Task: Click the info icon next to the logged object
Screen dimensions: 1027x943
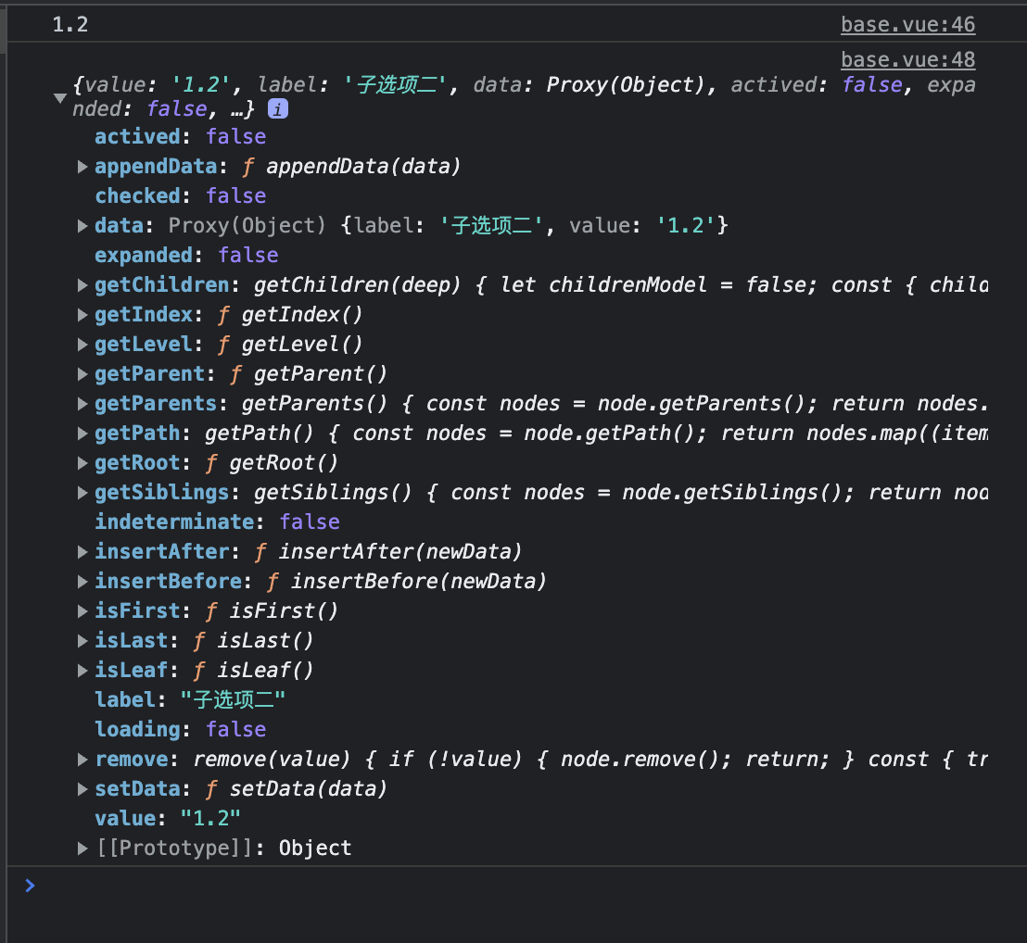Action: tap(277, 108)
